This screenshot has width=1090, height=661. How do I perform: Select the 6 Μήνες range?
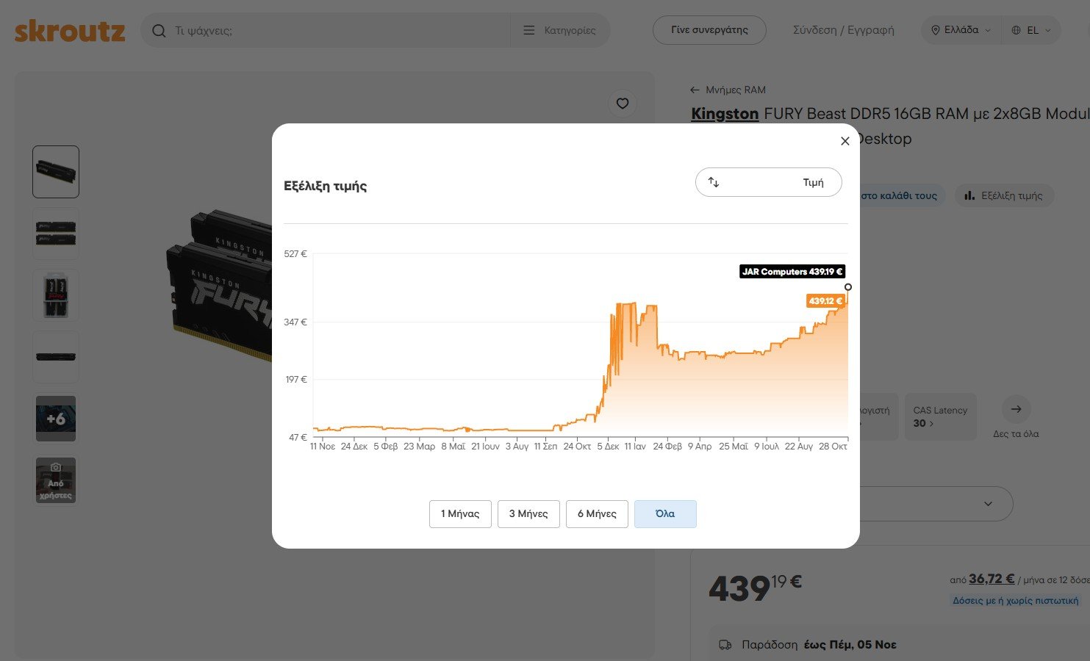click(x=597, y=514)
